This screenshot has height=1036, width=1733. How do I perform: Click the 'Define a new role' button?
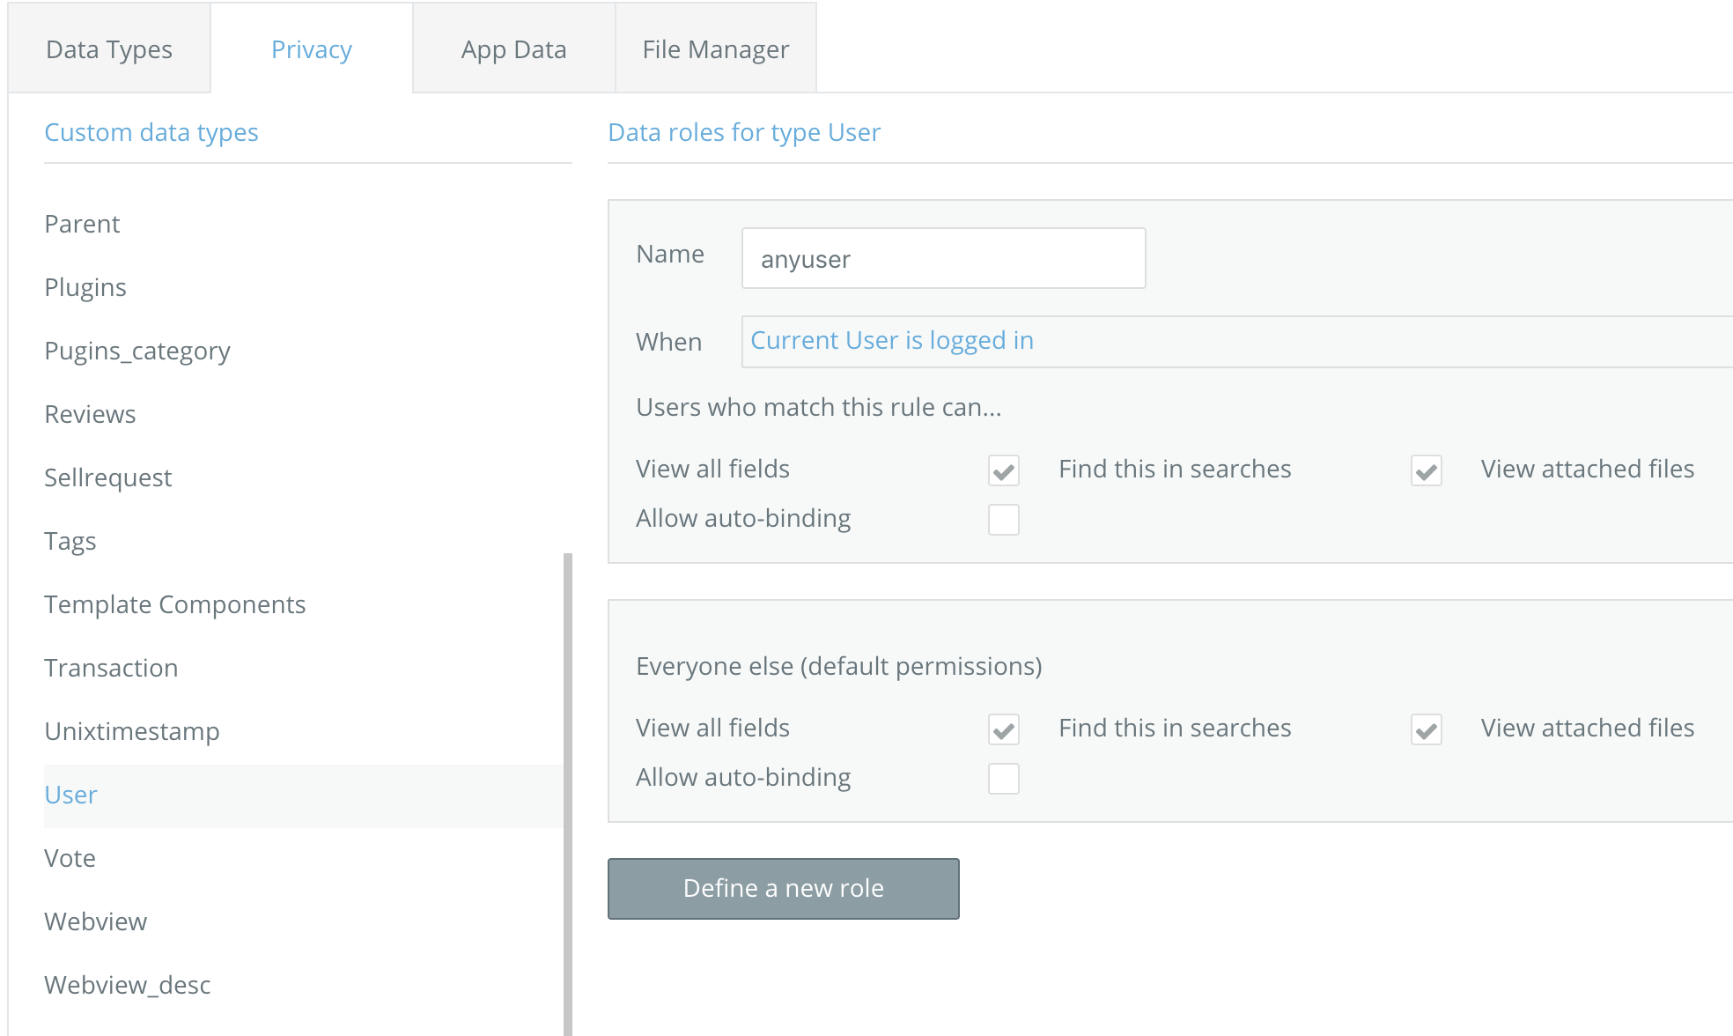pos(784,889)
